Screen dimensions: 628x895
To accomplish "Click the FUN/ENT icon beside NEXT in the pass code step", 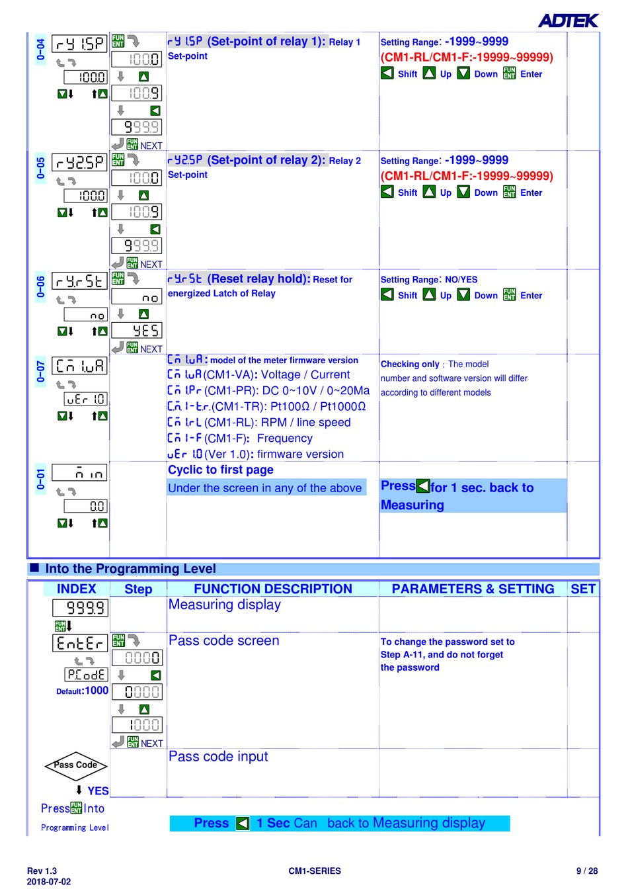I will [x=133, y=742].
